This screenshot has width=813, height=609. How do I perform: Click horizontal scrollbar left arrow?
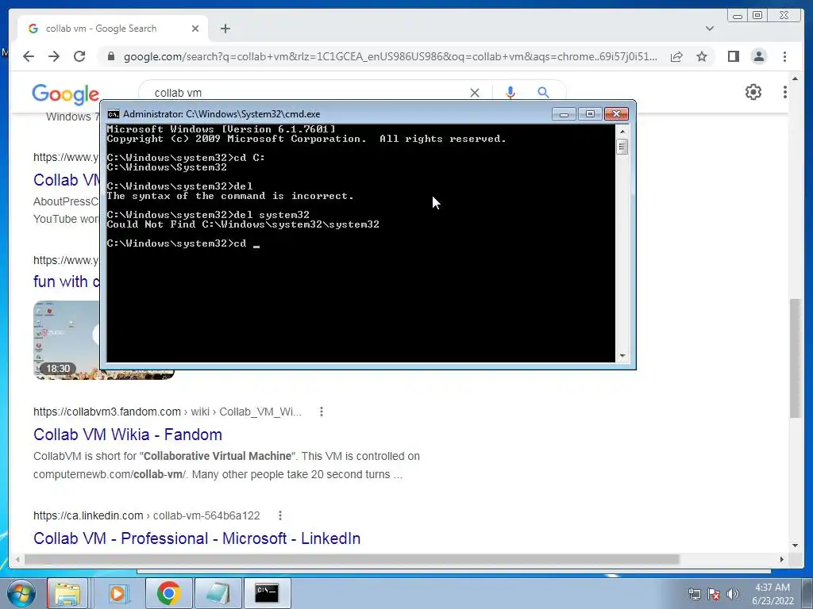click(17, 559)
